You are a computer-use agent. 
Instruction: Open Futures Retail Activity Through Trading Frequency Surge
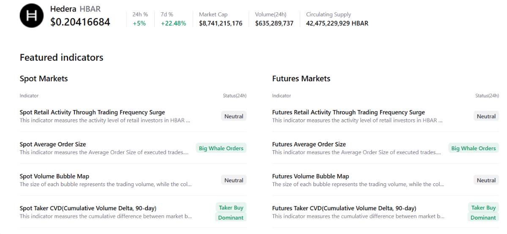coord(348,113)
